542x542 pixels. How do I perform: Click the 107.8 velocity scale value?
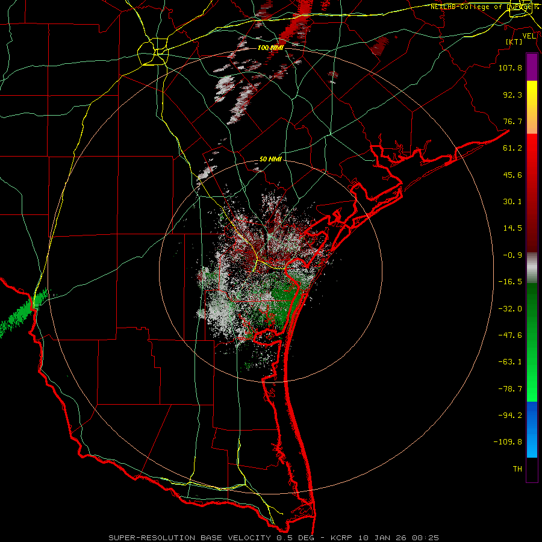(510, 67)
